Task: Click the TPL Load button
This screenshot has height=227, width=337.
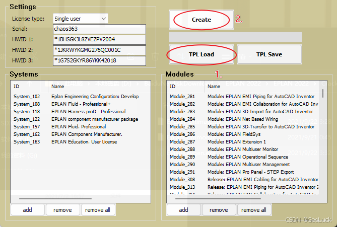Action: [x=201, y=54]
